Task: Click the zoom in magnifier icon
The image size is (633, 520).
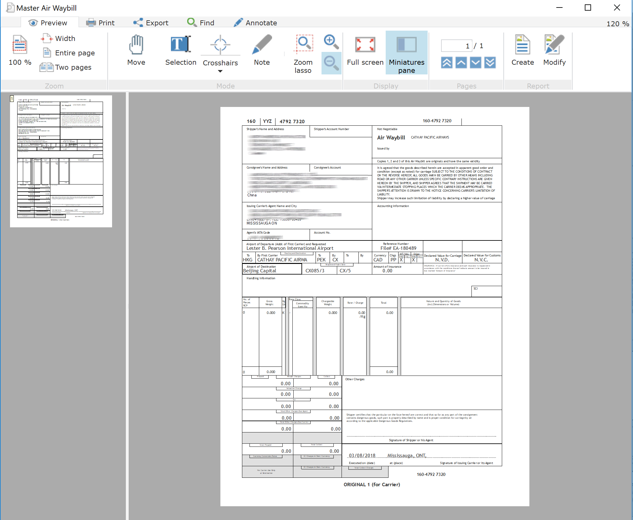Action: click(331, 42)
